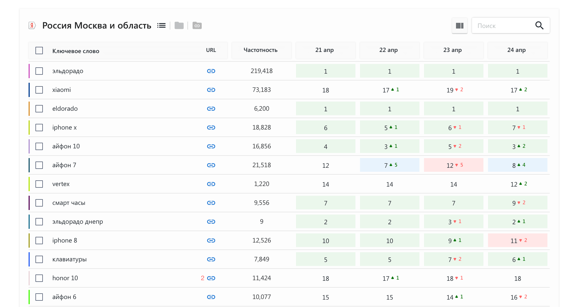Click the bright green marker of айфон 6
The height and width of the screenshot is (307, 584).
click(x=29, y=297)
